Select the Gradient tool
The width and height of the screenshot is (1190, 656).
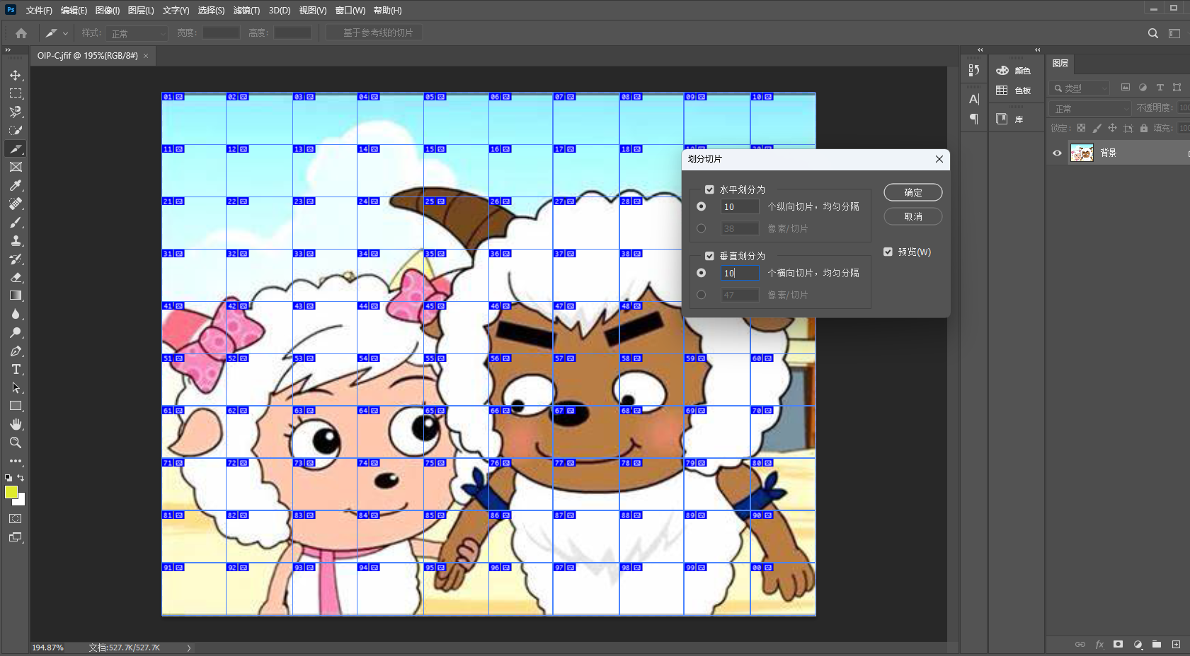(16, 295)
